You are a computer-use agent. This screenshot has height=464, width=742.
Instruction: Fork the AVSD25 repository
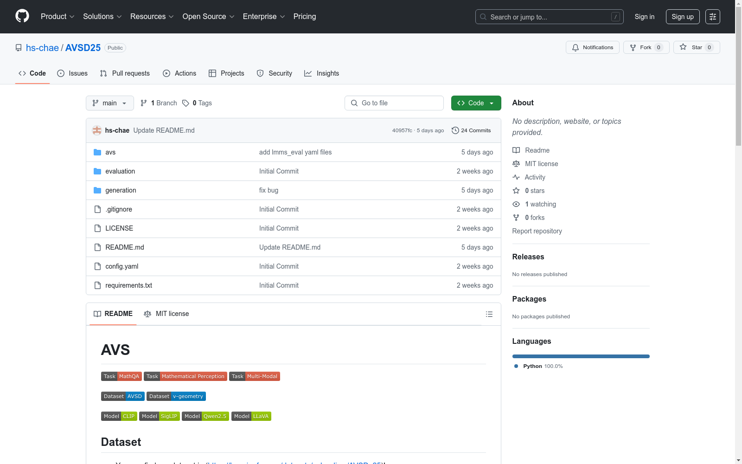646,47
